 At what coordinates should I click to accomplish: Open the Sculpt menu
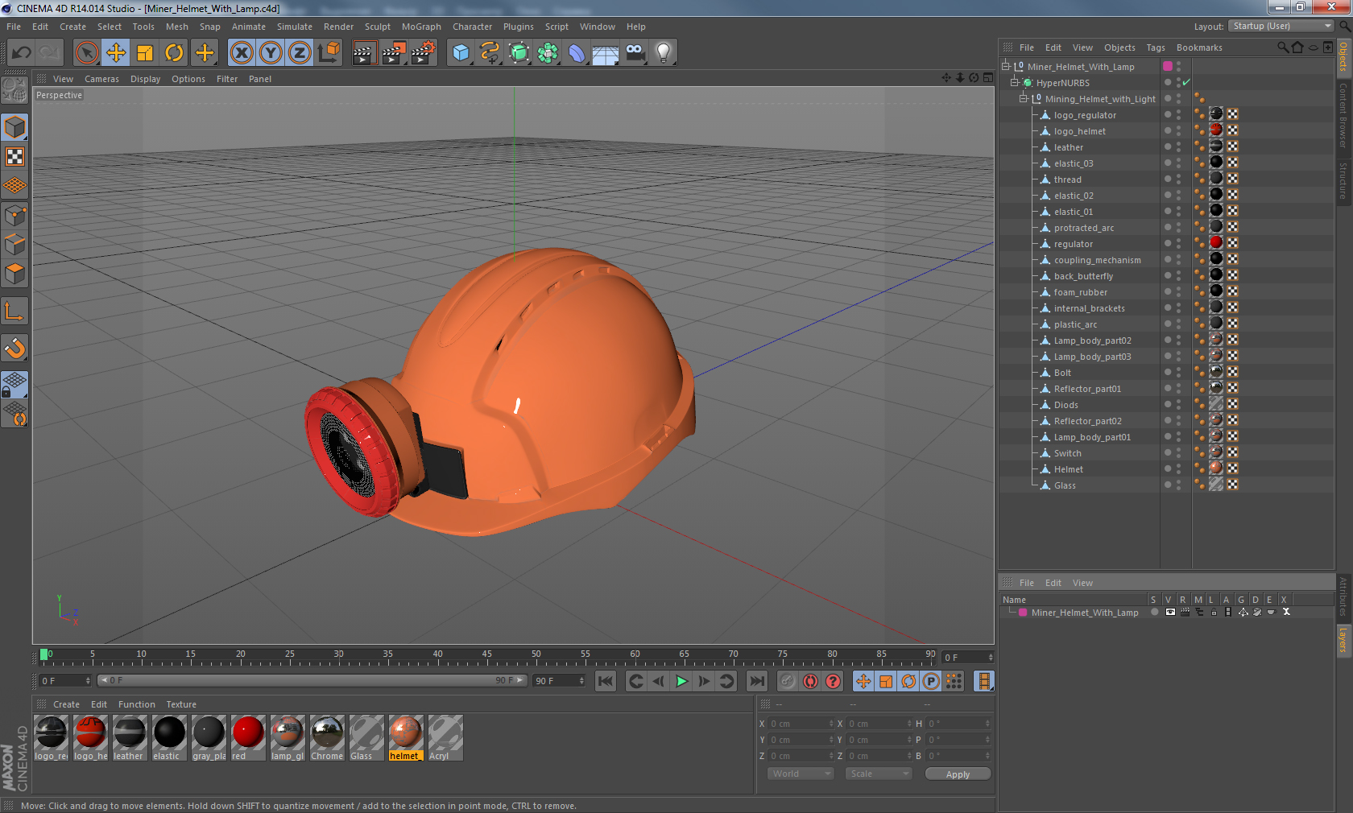pyautogui.click(x=377, y=27)
